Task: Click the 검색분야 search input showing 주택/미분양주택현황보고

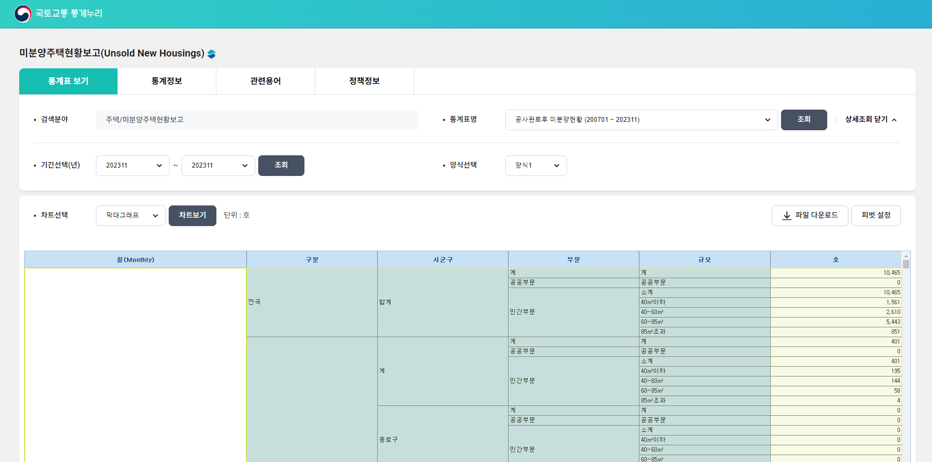Action: (x=257, y=119)
